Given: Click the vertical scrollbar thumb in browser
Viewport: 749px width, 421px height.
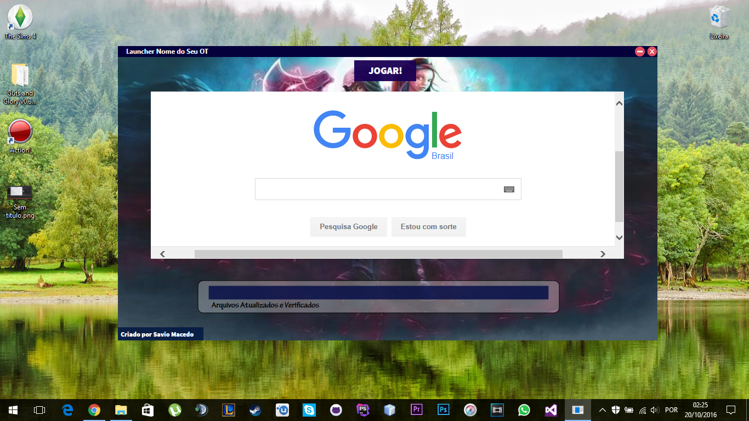Looking at the screenshot, I should coord(619,187).
